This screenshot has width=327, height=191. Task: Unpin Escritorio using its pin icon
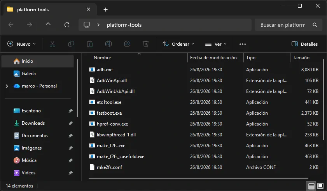coord(70,111)
